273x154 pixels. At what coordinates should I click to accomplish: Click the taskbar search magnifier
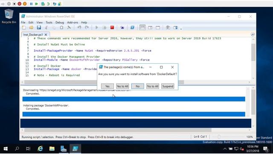17,148
